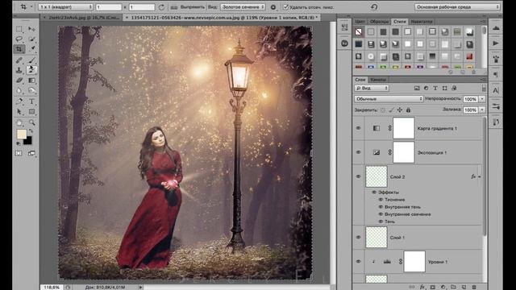Screen dimensions: 516x290
Task: Delete layer with the trash icon
Action: tap(474, 287)
